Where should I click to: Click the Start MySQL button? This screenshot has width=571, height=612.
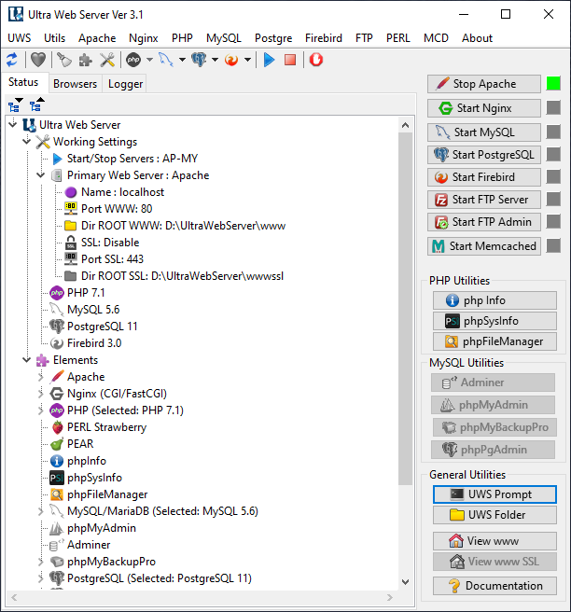(484, 132)
